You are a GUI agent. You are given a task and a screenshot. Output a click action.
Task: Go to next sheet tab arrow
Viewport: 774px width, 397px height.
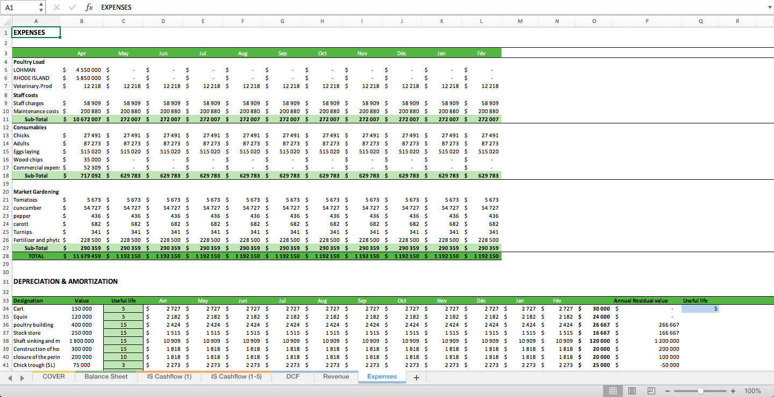(x=22, y=378)
